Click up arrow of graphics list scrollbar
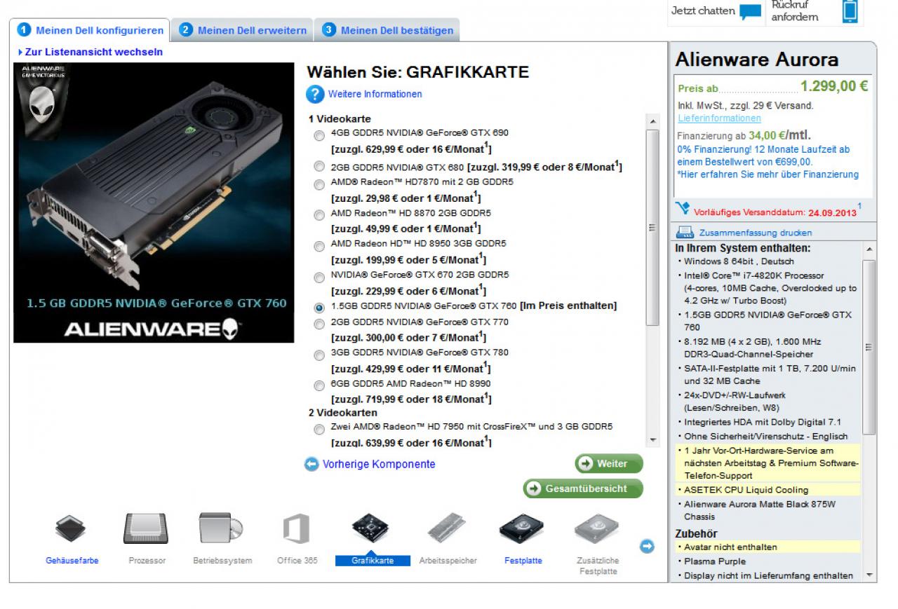This screenshot has width=898, height=609. [653, 121]
